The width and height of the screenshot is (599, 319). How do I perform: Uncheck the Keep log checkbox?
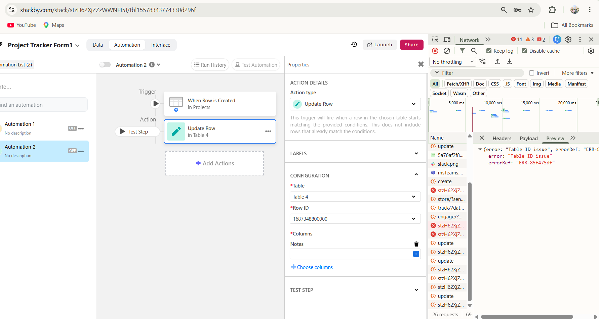click(489, 51)
